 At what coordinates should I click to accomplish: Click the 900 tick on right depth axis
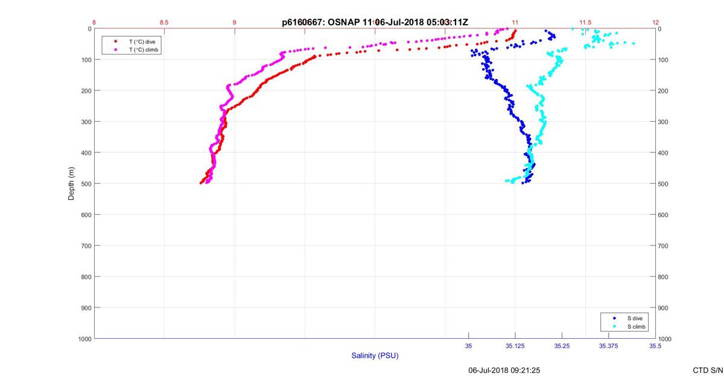point(663,308)
